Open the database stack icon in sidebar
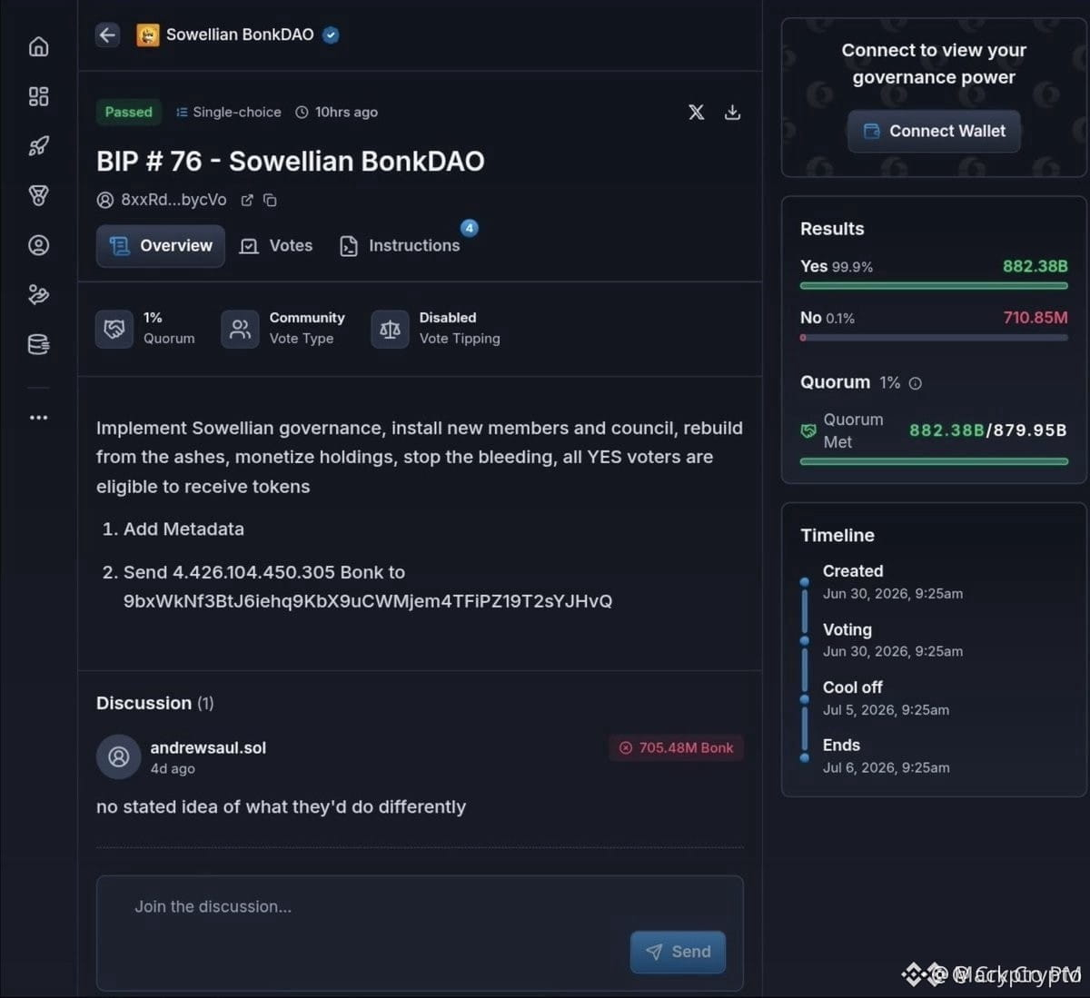 [x=38, y=344]
